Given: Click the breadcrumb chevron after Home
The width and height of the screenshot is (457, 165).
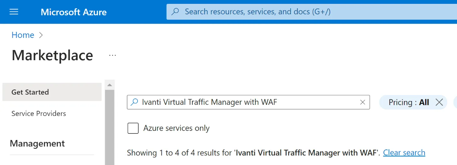Looking at the screenshot, I should coord(41,35).
